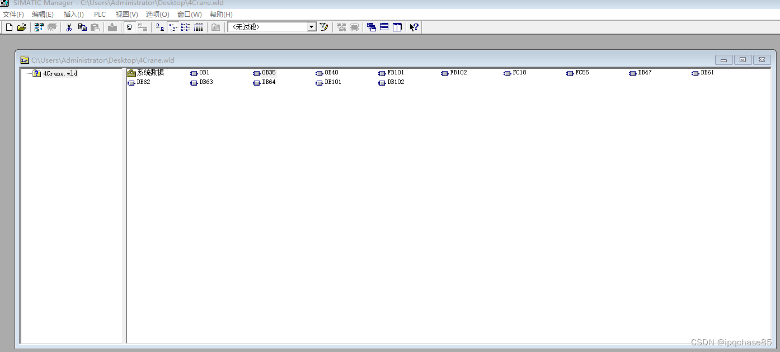Click the S7 Memory Card toolbar icon
The height and width of the screenshot is (352, 780).
52,27
